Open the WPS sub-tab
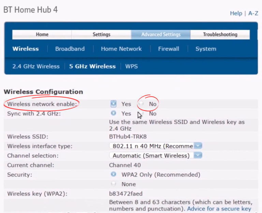 131,66
